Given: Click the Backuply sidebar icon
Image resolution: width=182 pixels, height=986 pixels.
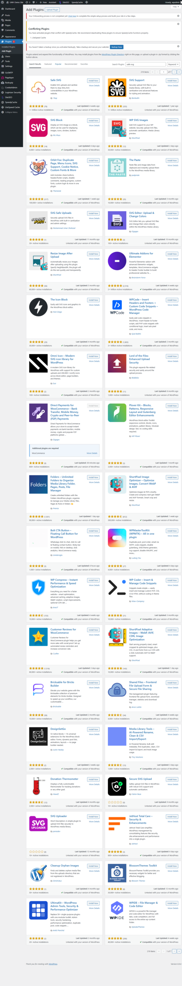Looking at the screenshot, I should click(x=3, y=82).
